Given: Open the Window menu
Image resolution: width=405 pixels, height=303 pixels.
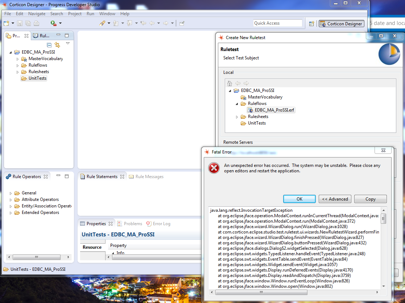Looking at the screenshot, I should click(107, 14).
